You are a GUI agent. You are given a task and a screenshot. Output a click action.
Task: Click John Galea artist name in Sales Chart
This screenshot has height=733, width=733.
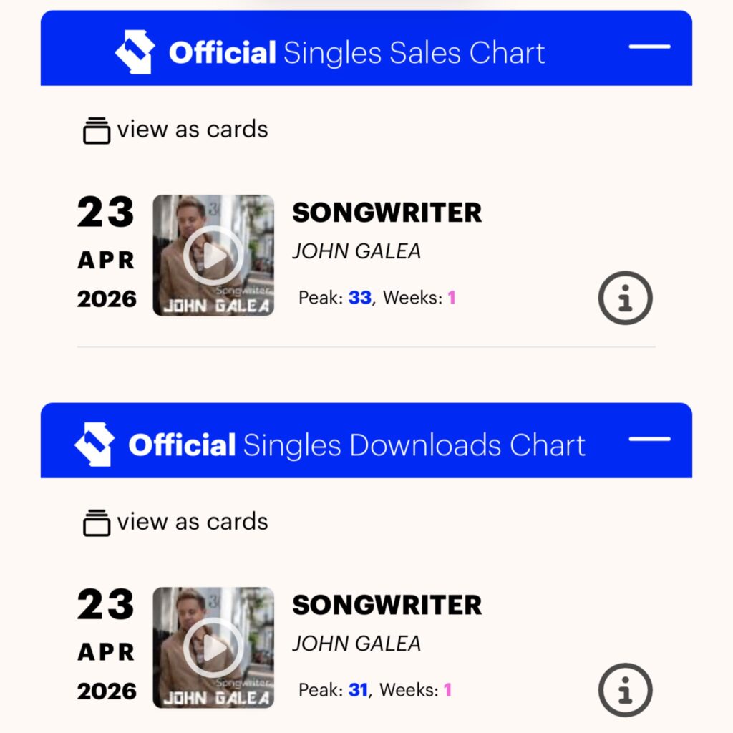(356, 251)
